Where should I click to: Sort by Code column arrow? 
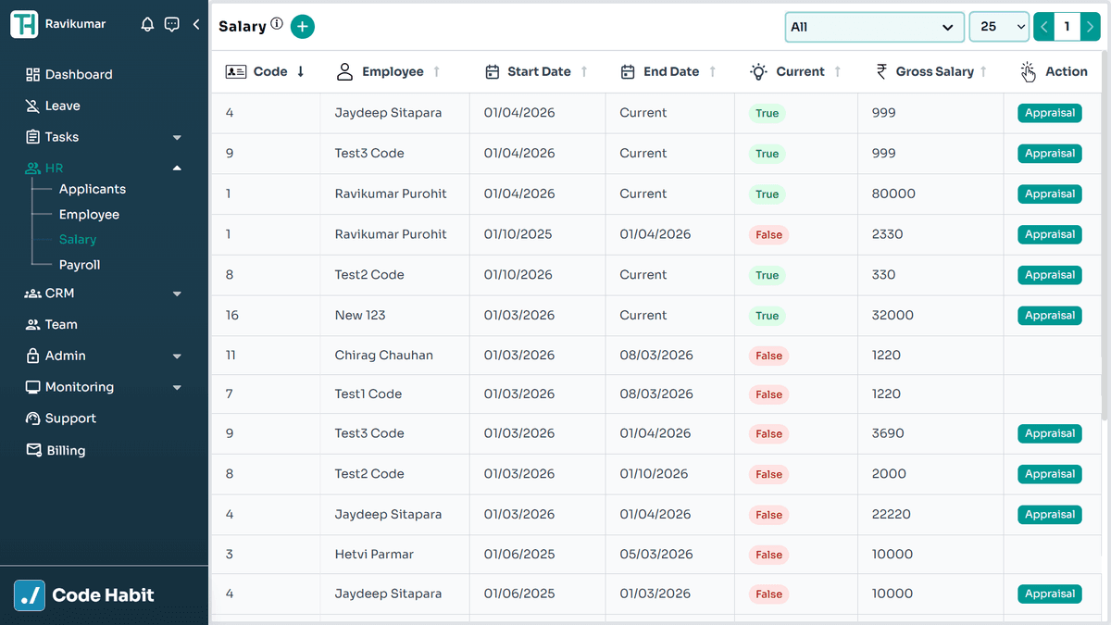[x=301, y=71]
